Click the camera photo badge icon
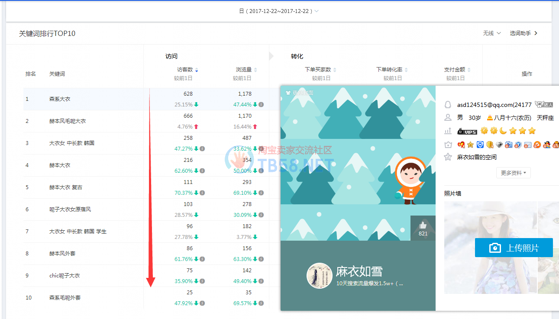 pos(509,145)
